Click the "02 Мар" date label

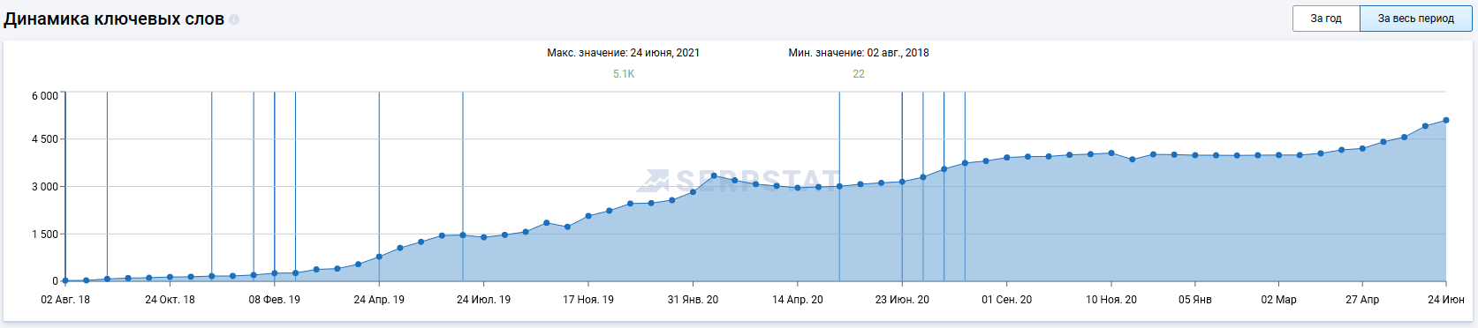pos(1279,300)
